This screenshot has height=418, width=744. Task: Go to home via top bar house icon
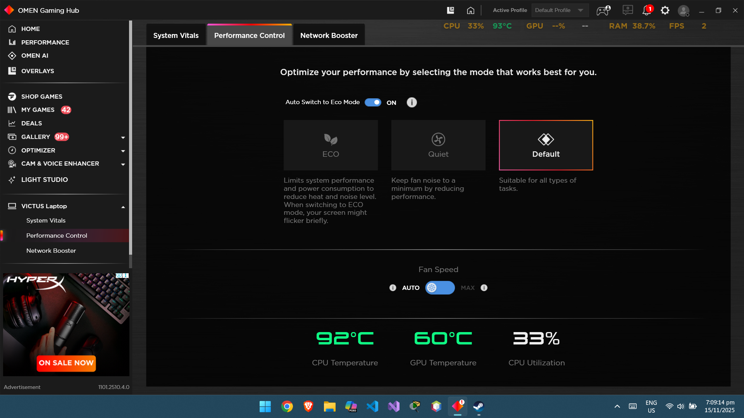coord(470,10)
